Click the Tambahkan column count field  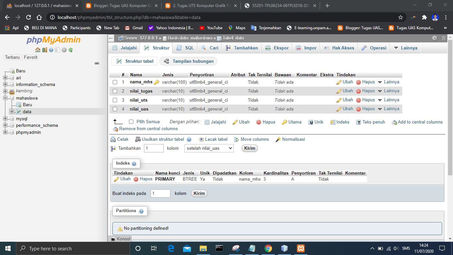point(154,148)
